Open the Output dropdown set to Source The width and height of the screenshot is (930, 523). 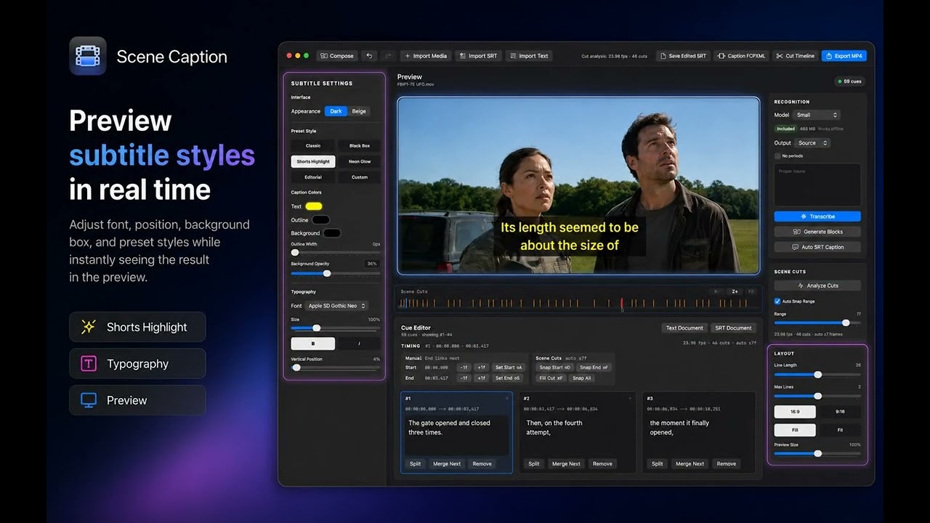coord(812,143)
